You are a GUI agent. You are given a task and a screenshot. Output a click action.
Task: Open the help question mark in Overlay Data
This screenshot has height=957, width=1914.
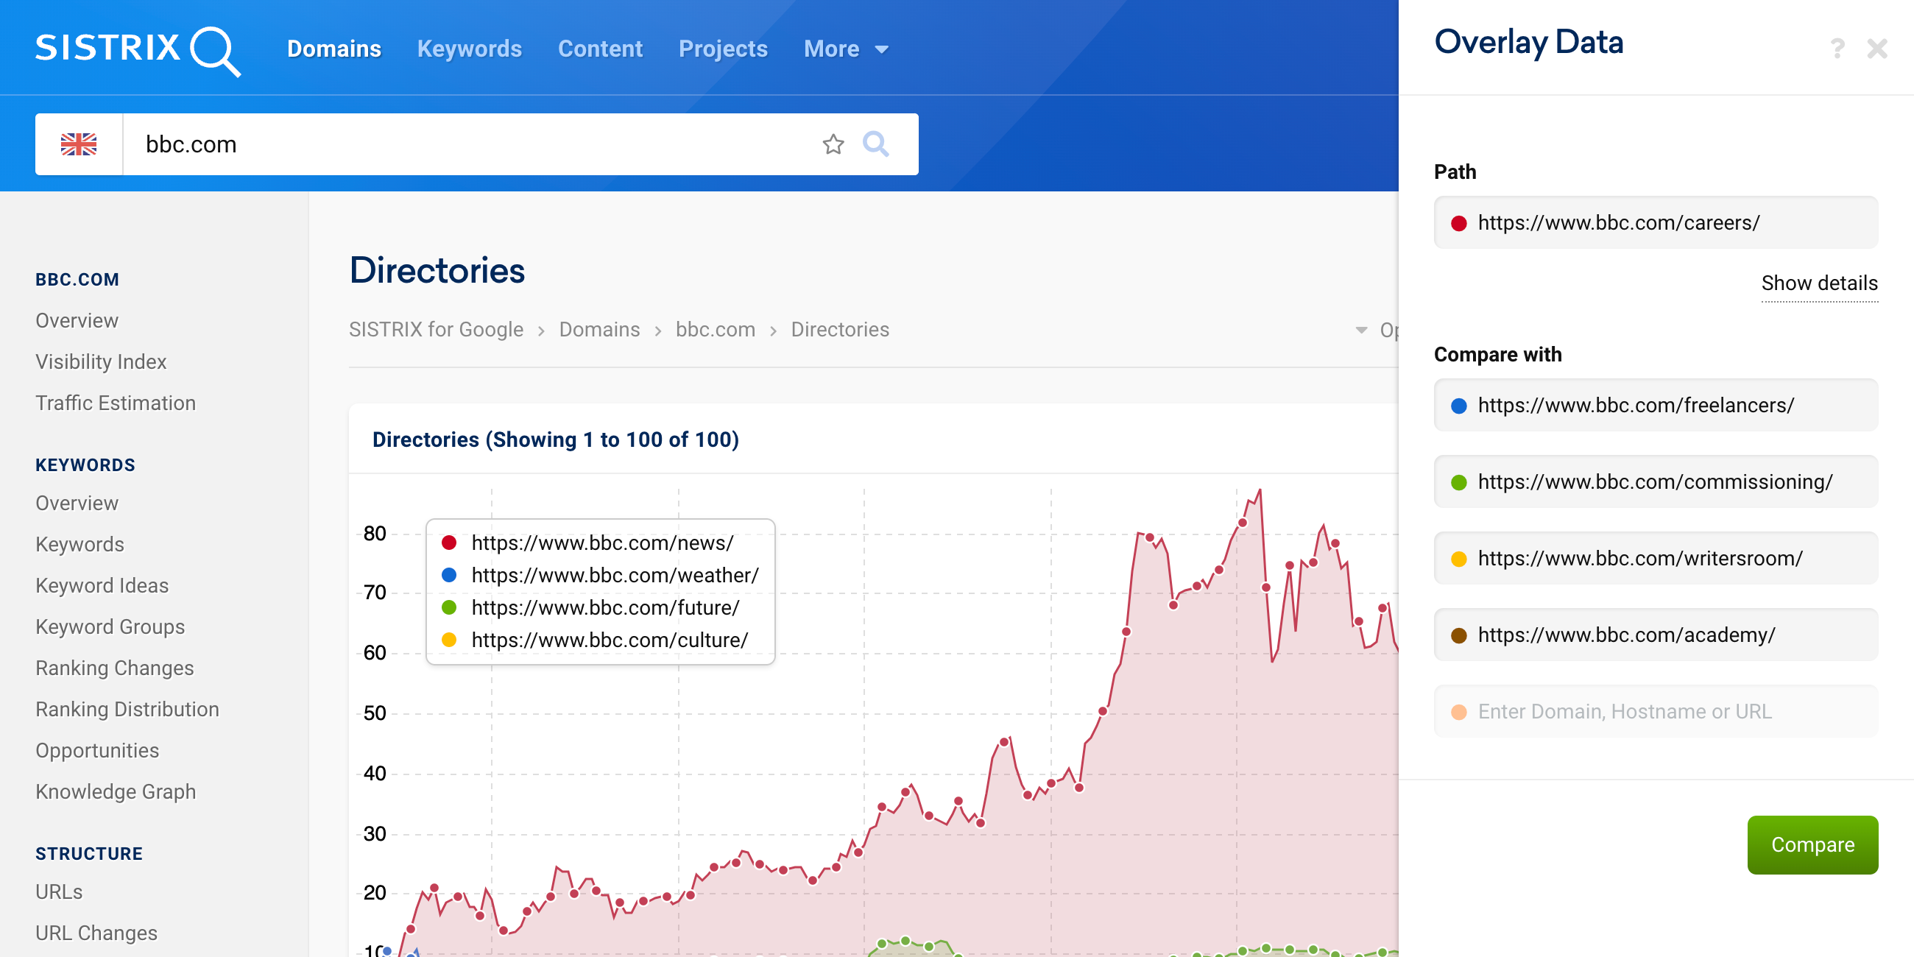[x=1837, y=49]
